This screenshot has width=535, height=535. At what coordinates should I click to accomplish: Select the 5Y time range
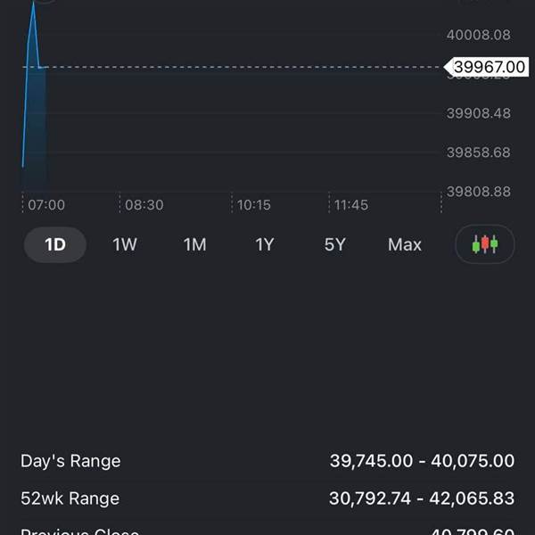(x=334, y=244)
